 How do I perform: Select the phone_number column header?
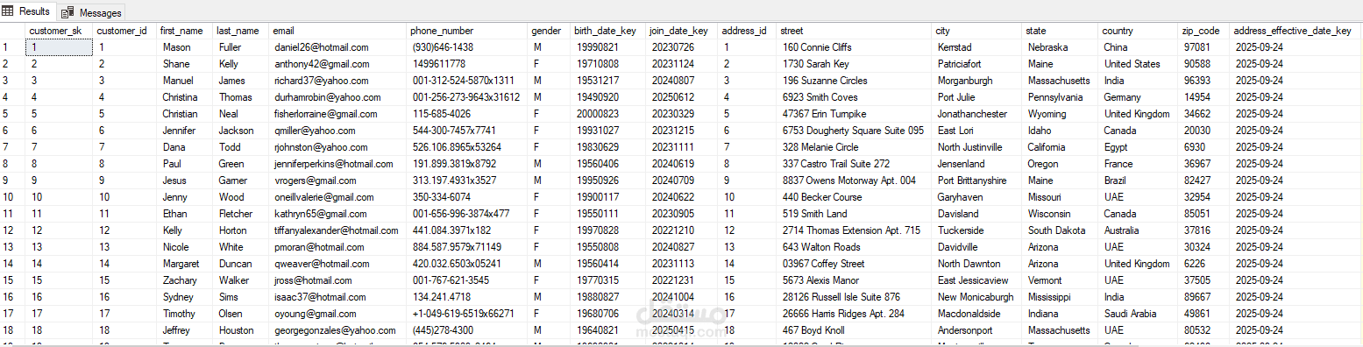[467, 31]
